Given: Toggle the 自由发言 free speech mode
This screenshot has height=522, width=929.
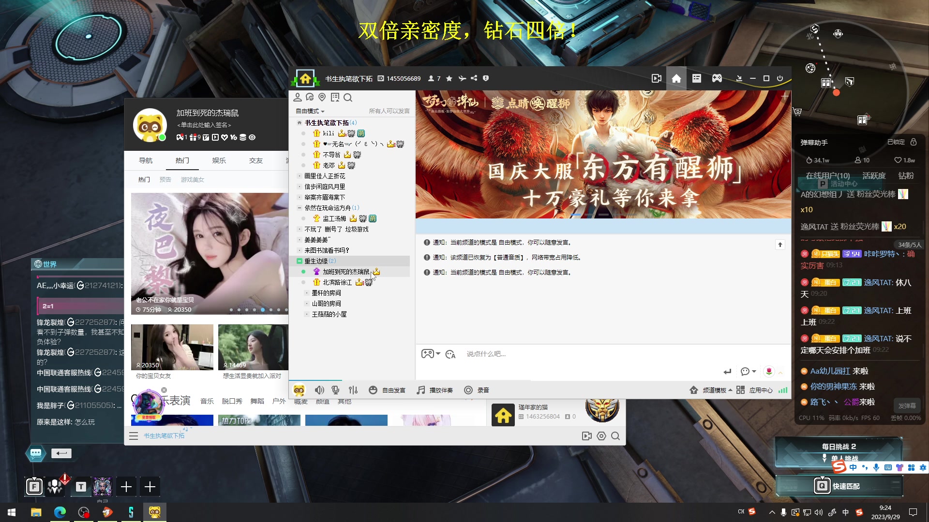Looking at the screenshot, I should point(387,390).
